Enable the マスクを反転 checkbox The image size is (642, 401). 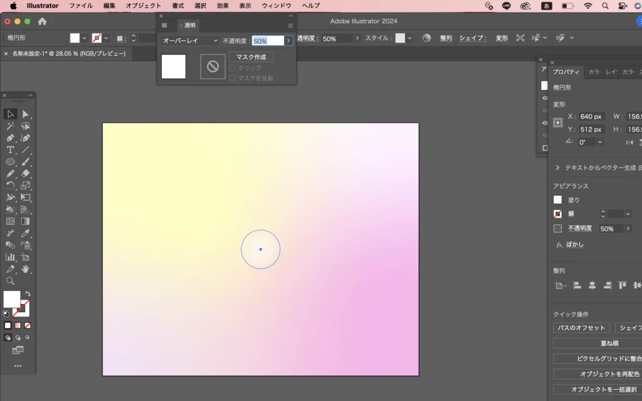[233, 78]
